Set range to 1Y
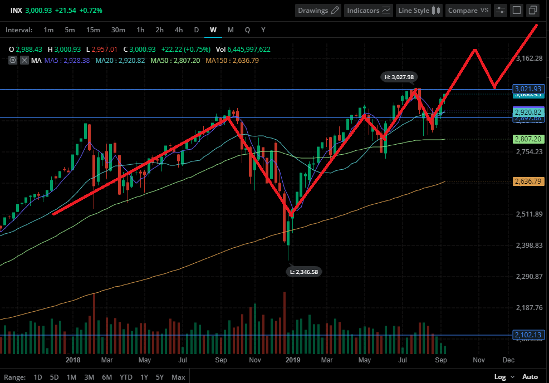Screen dimensions: 549x383 click(x=144, y=377)
